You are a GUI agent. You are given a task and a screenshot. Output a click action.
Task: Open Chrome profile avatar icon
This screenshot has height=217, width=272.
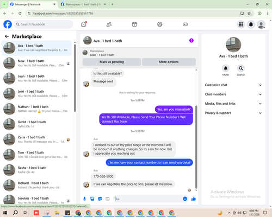tap(259, 13)
